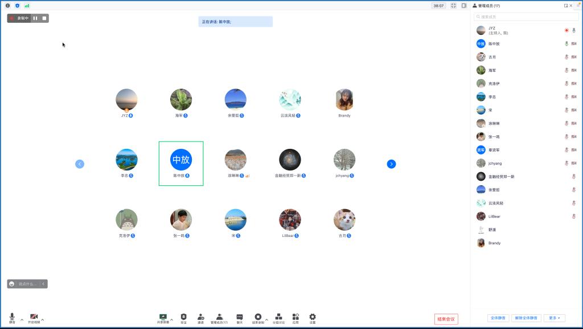Viewport: 583px width, 329px height.
Task: Click Manage Members (管理成员) in bottom toolbar
Action: (x=219, y=317)
